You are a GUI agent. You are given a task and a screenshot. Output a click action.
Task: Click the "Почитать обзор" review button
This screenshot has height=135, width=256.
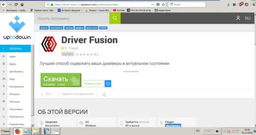tap(93, 84)
